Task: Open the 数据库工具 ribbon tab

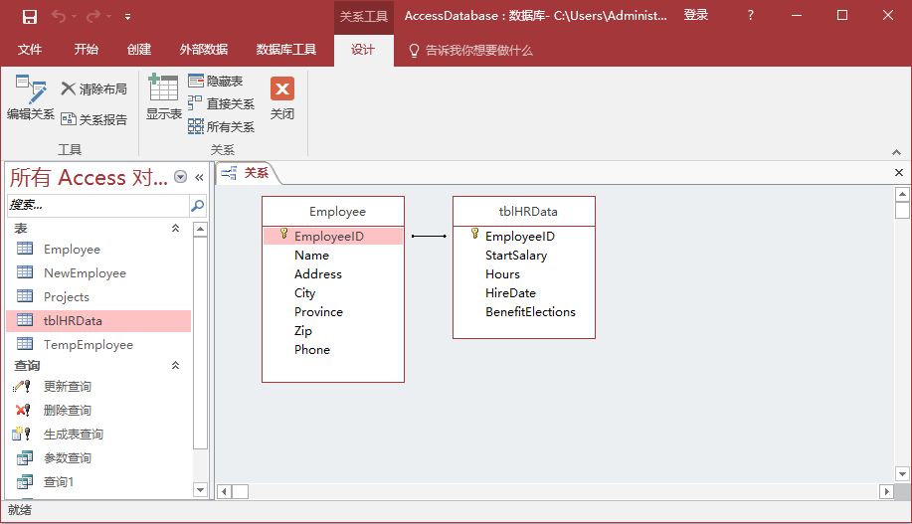Action: 286,50
